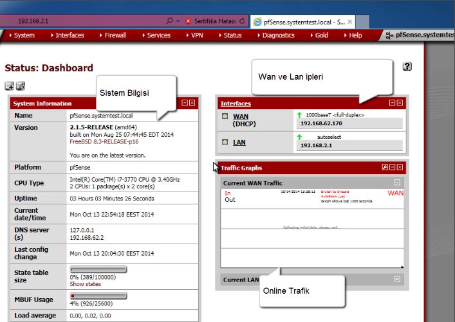Click the Show states link
The image size is (455, 322).
[86, 283]
